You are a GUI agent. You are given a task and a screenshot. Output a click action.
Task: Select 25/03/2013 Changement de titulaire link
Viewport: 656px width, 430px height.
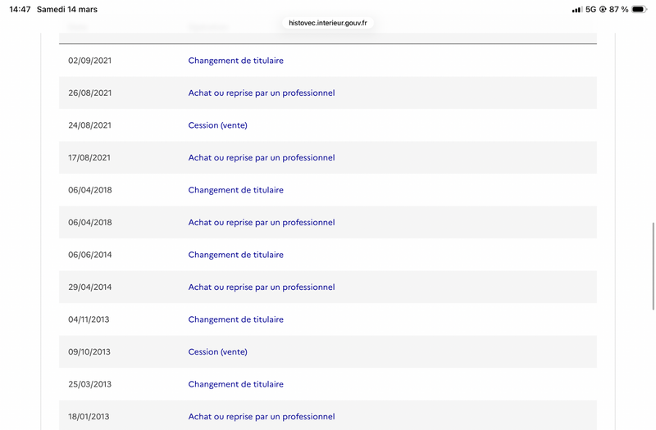[x=235, y=384]
